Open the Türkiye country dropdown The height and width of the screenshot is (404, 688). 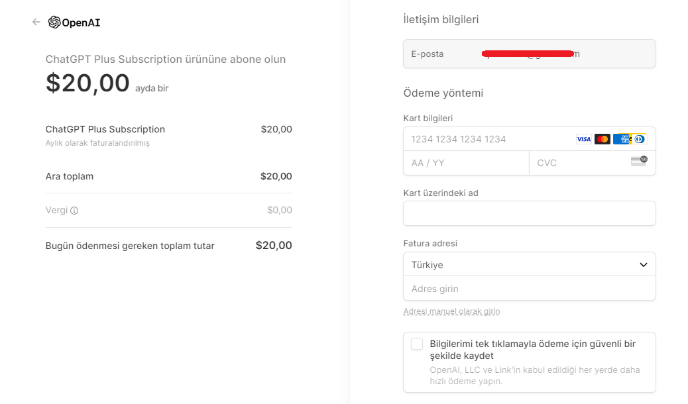(x=529, y=264)
